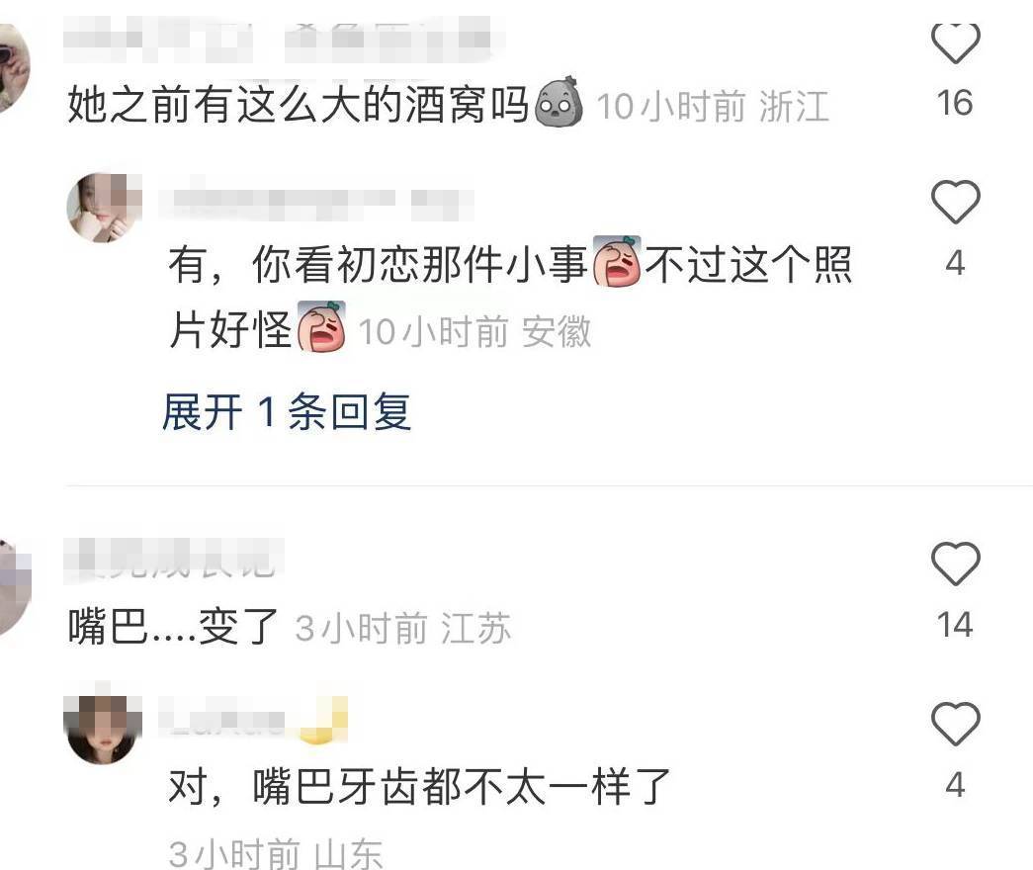Tap the facepalm emoji after 片好怪
This screenshot has width=1033, height=870.
[321, 326]
